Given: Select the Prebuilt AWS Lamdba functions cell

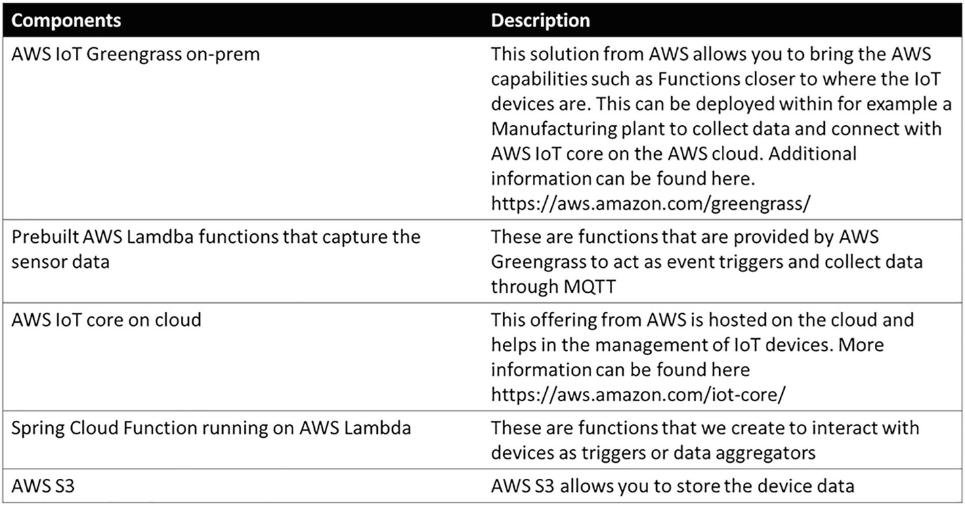Looking at the screenshot, I should [x=216, y=237].
